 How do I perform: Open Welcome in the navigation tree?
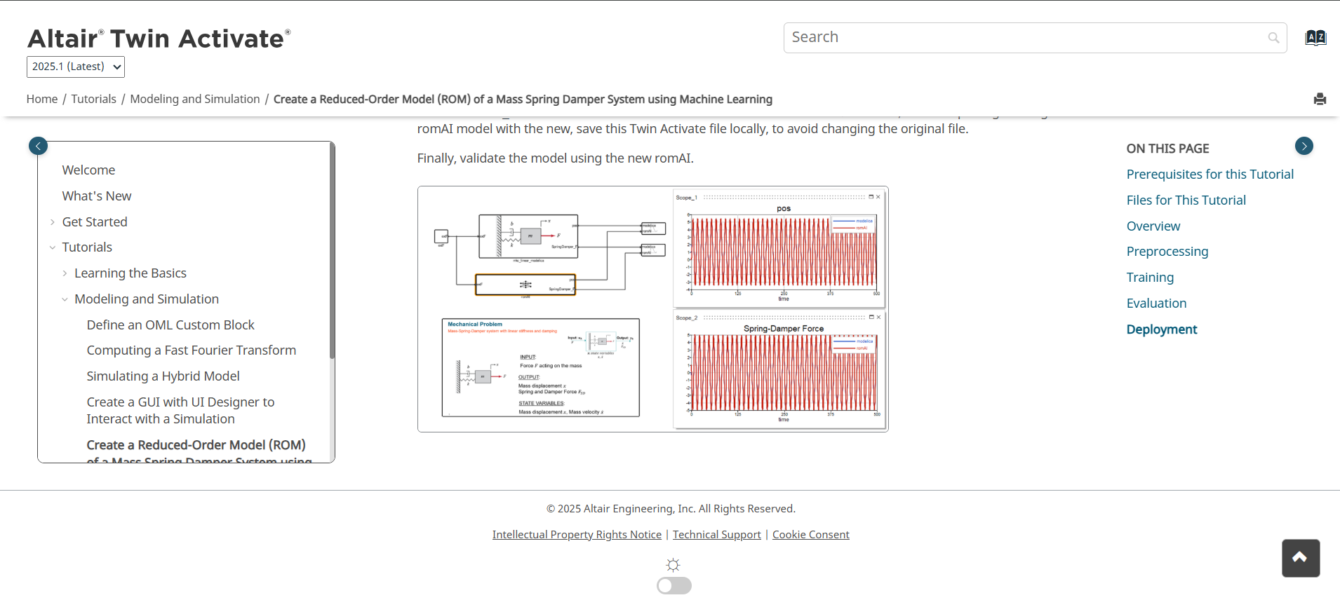pos(88,170)
